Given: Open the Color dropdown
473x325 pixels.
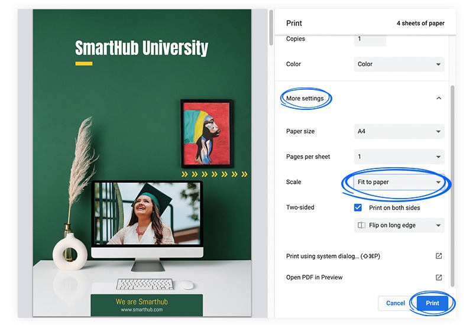Looking at the screenshot, I should click(x=399, y=64).
